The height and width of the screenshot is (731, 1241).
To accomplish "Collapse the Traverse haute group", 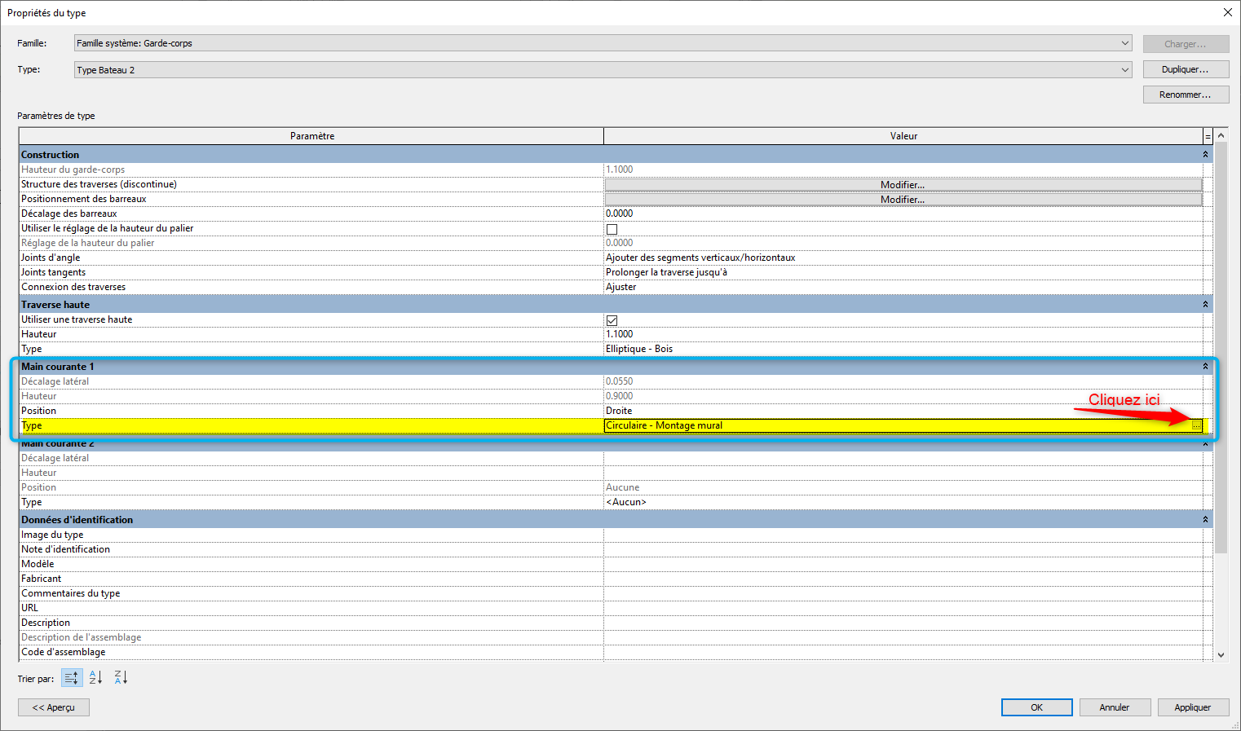I will 1205,305.
